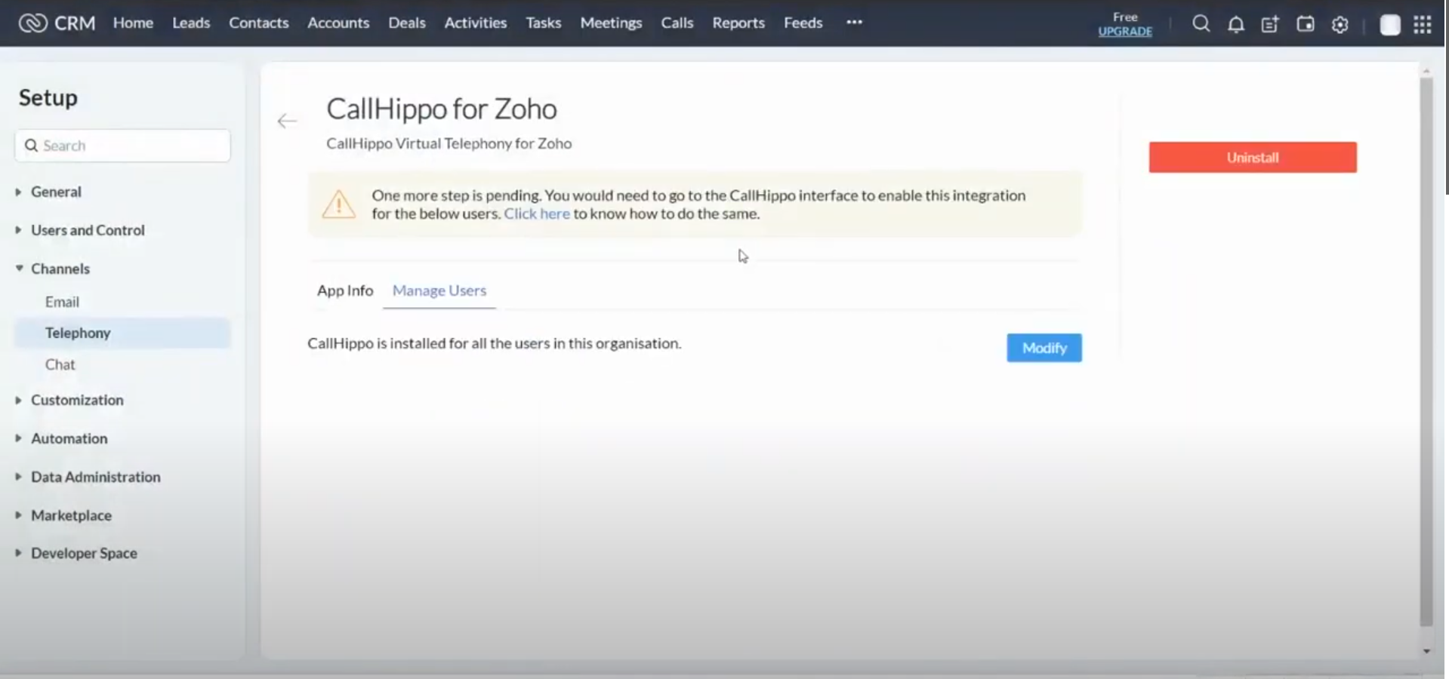Open the Tasks module
Image resolution: width=1449 pixels, height=679 pixels.
point(544,23)
